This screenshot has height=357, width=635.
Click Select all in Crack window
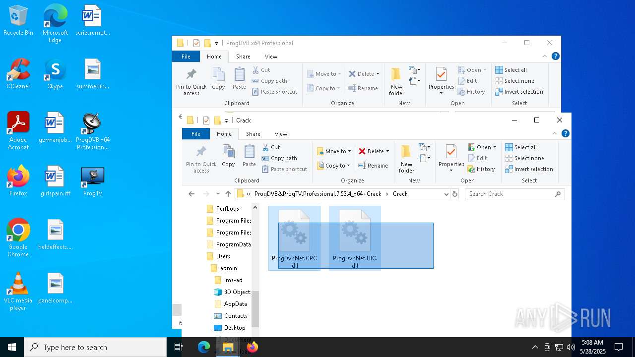point(521,147)
